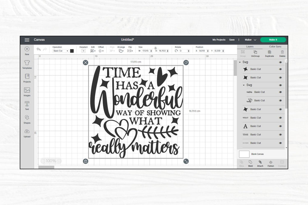Hide the TIME Basic Cut layer
This screenshot has width=308, height=205.
coord(280,135)
